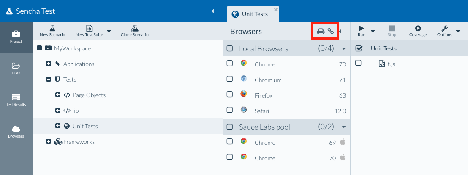This screenshot has width=468, height=175.
Task: Enable the t.js test file checkbox
Action: pos(358,63)
